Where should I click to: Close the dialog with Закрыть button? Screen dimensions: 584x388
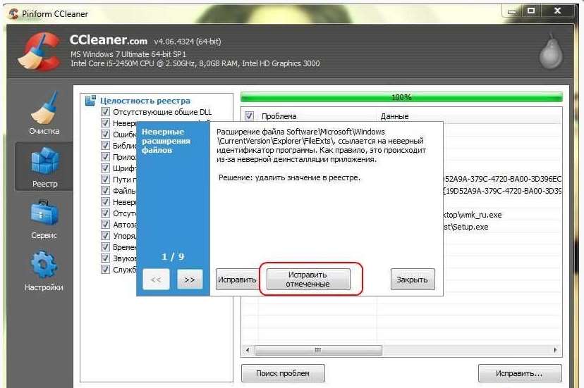coord(412,280)
